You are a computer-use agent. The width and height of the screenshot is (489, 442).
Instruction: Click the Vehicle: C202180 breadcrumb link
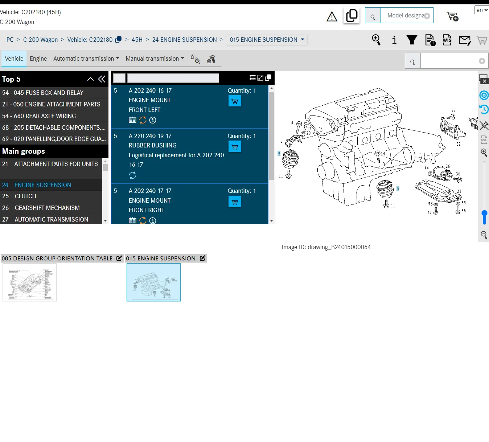[90, 40]
